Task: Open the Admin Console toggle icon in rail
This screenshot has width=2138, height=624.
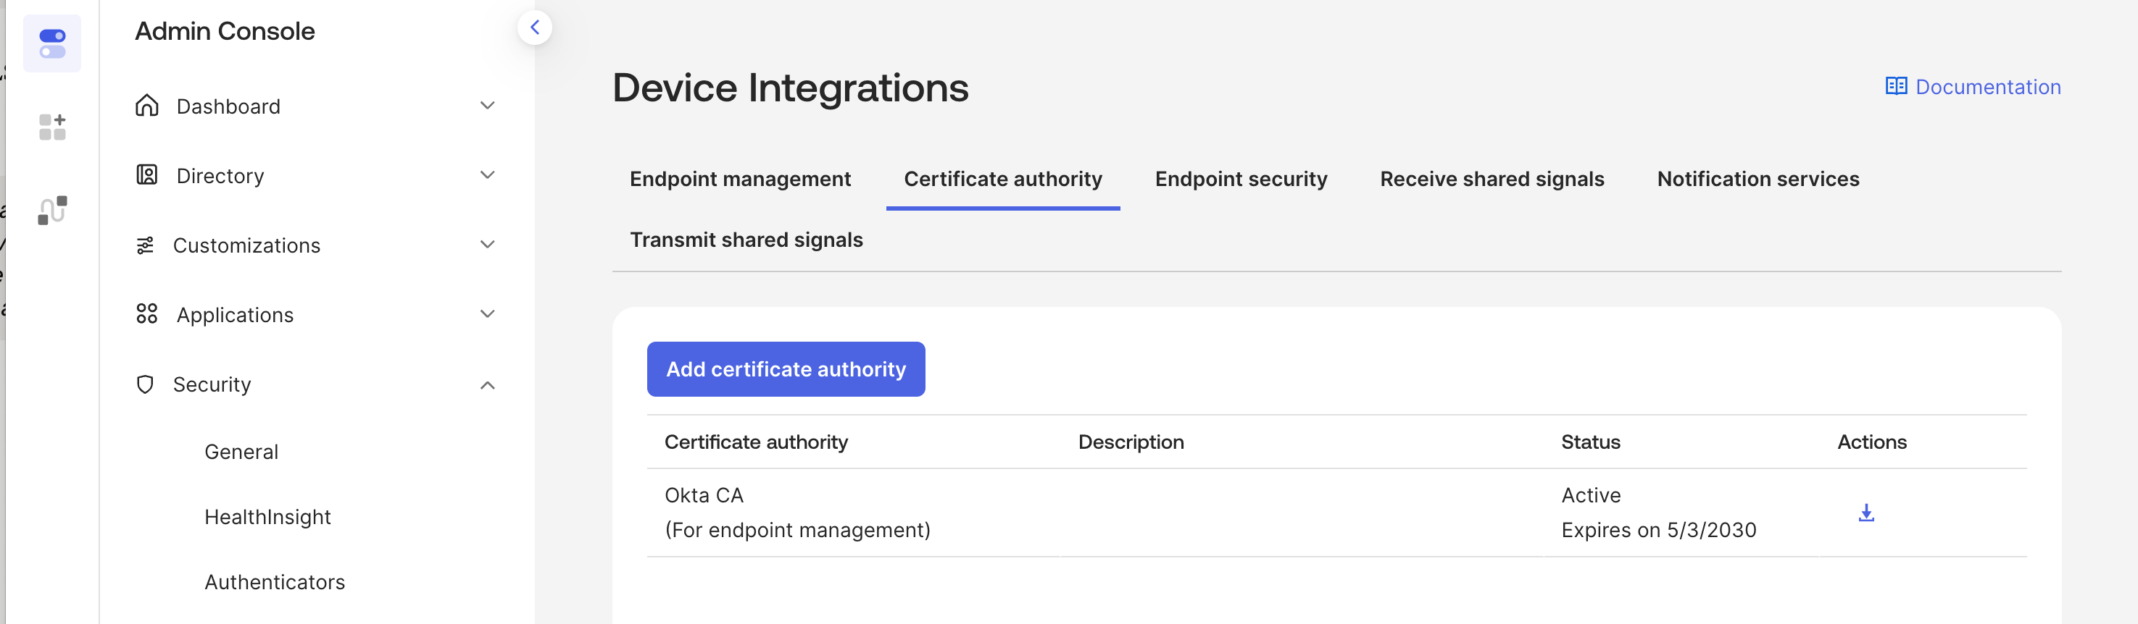Action: 52,43
